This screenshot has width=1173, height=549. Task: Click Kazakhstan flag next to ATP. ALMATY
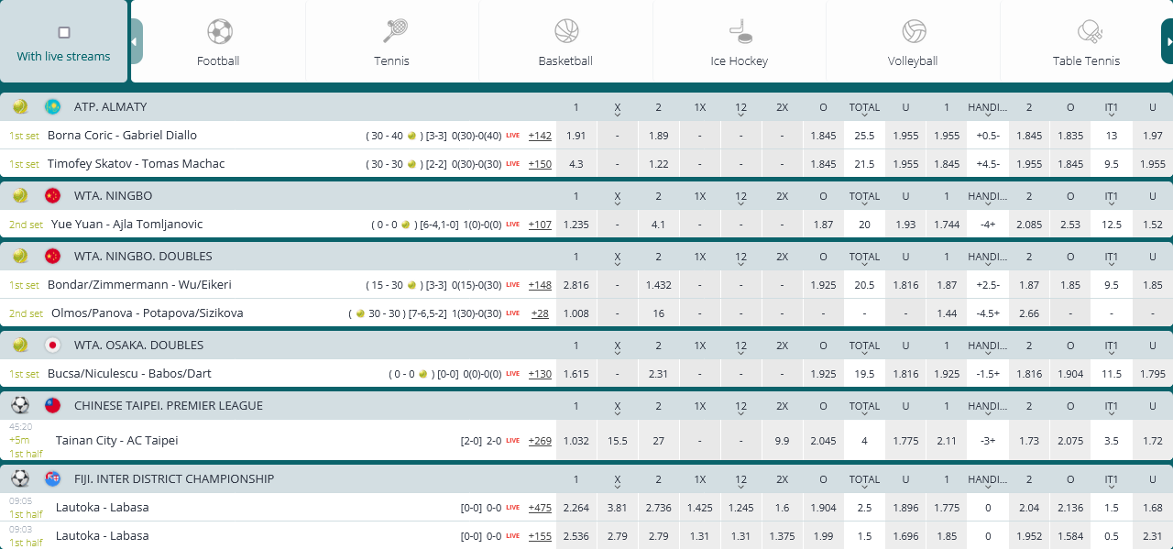tap(52, 106)
